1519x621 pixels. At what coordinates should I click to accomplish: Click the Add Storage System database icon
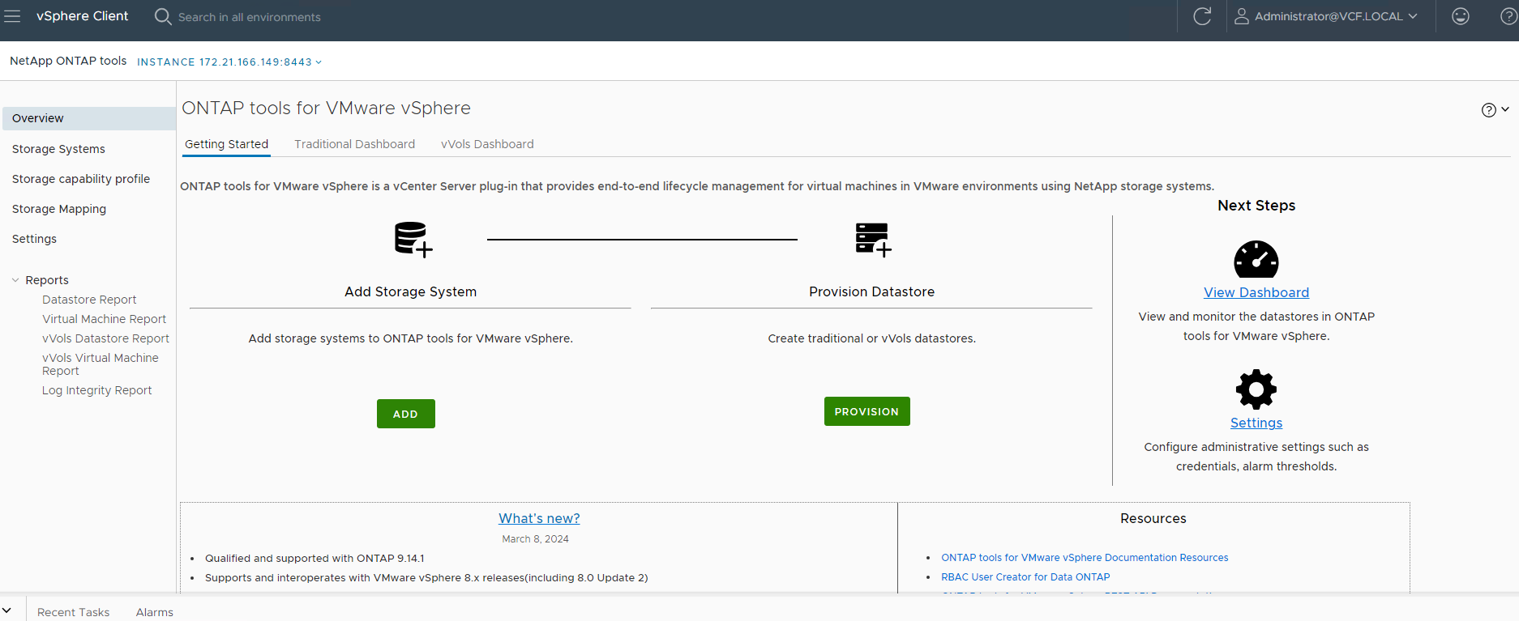tap(413, 240)
